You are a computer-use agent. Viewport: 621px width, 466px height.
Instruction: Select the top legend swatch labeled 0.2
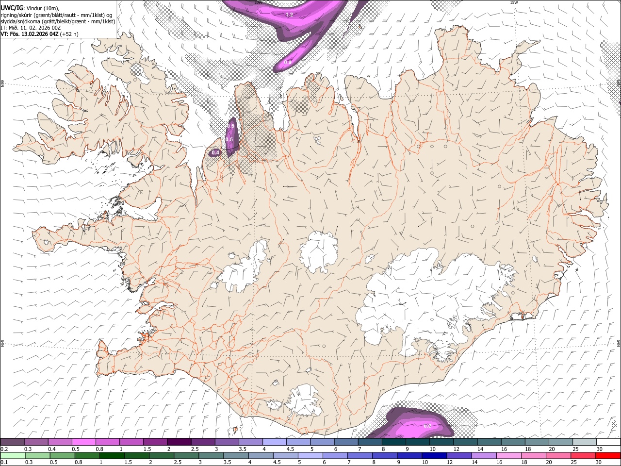(x=12, y=442)
